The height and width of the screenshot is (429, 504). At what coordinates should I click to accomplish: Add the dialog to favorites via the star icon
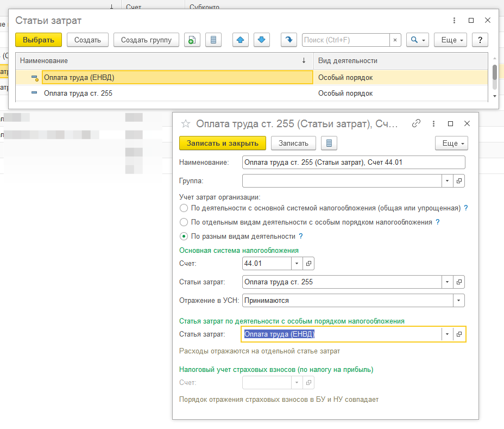tap(186, 123)
